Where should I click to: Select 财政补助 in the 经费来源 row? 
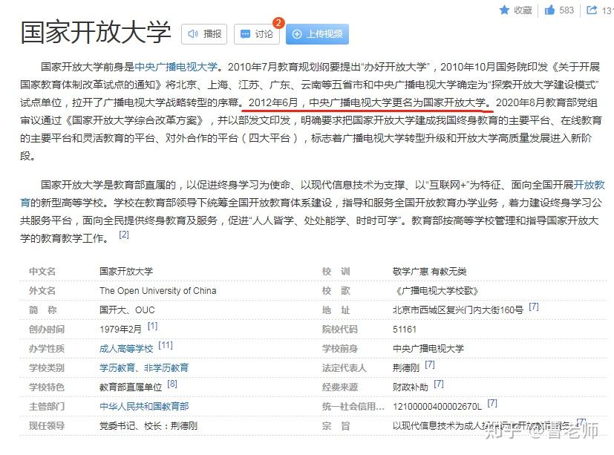point(411,387)
